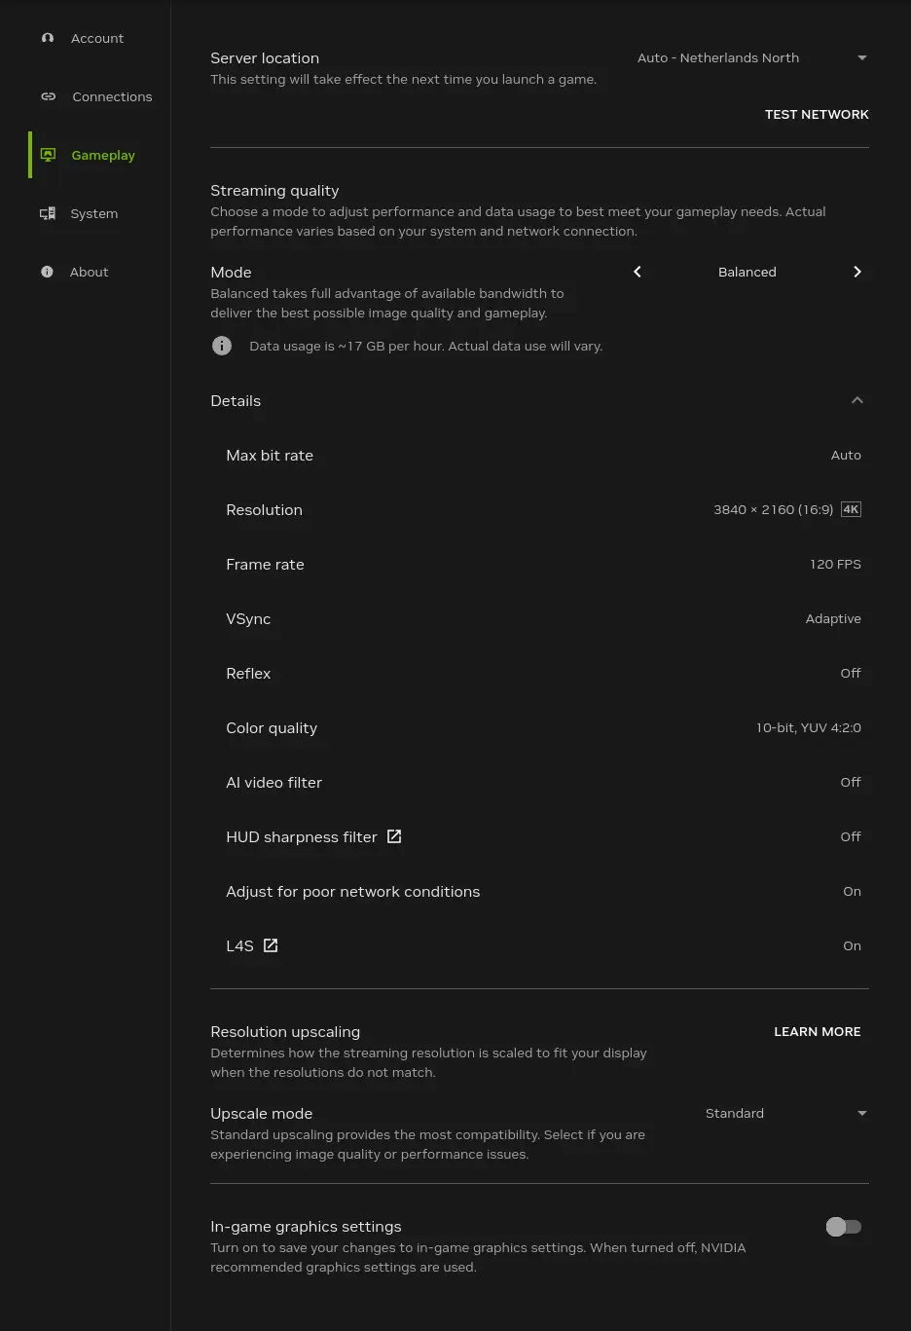This screenshot has height=1331, width=911.
Task: Open the Server location dropdown
Action: coord(751,57)
